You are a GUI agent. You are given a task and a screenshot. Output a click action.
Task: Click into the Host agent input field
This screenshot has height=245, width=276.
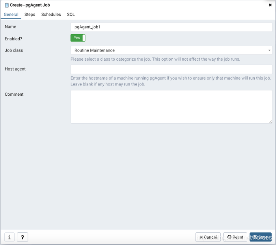click(171, 69)
